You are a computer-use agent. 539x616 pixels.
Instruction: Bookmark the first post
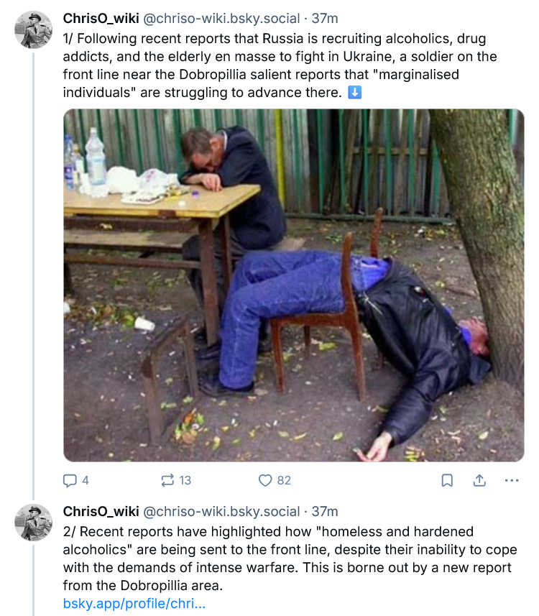tap(447, 480)
